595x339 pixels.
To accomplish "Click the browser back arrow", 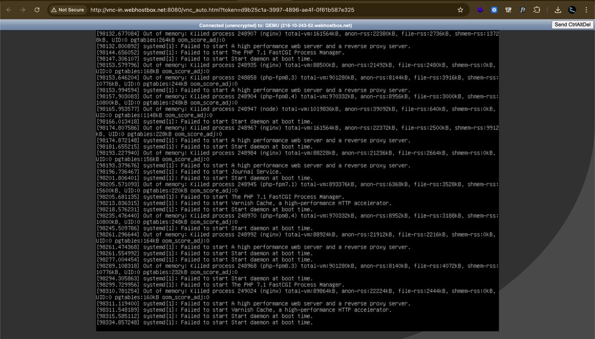I will click(9, 10).
